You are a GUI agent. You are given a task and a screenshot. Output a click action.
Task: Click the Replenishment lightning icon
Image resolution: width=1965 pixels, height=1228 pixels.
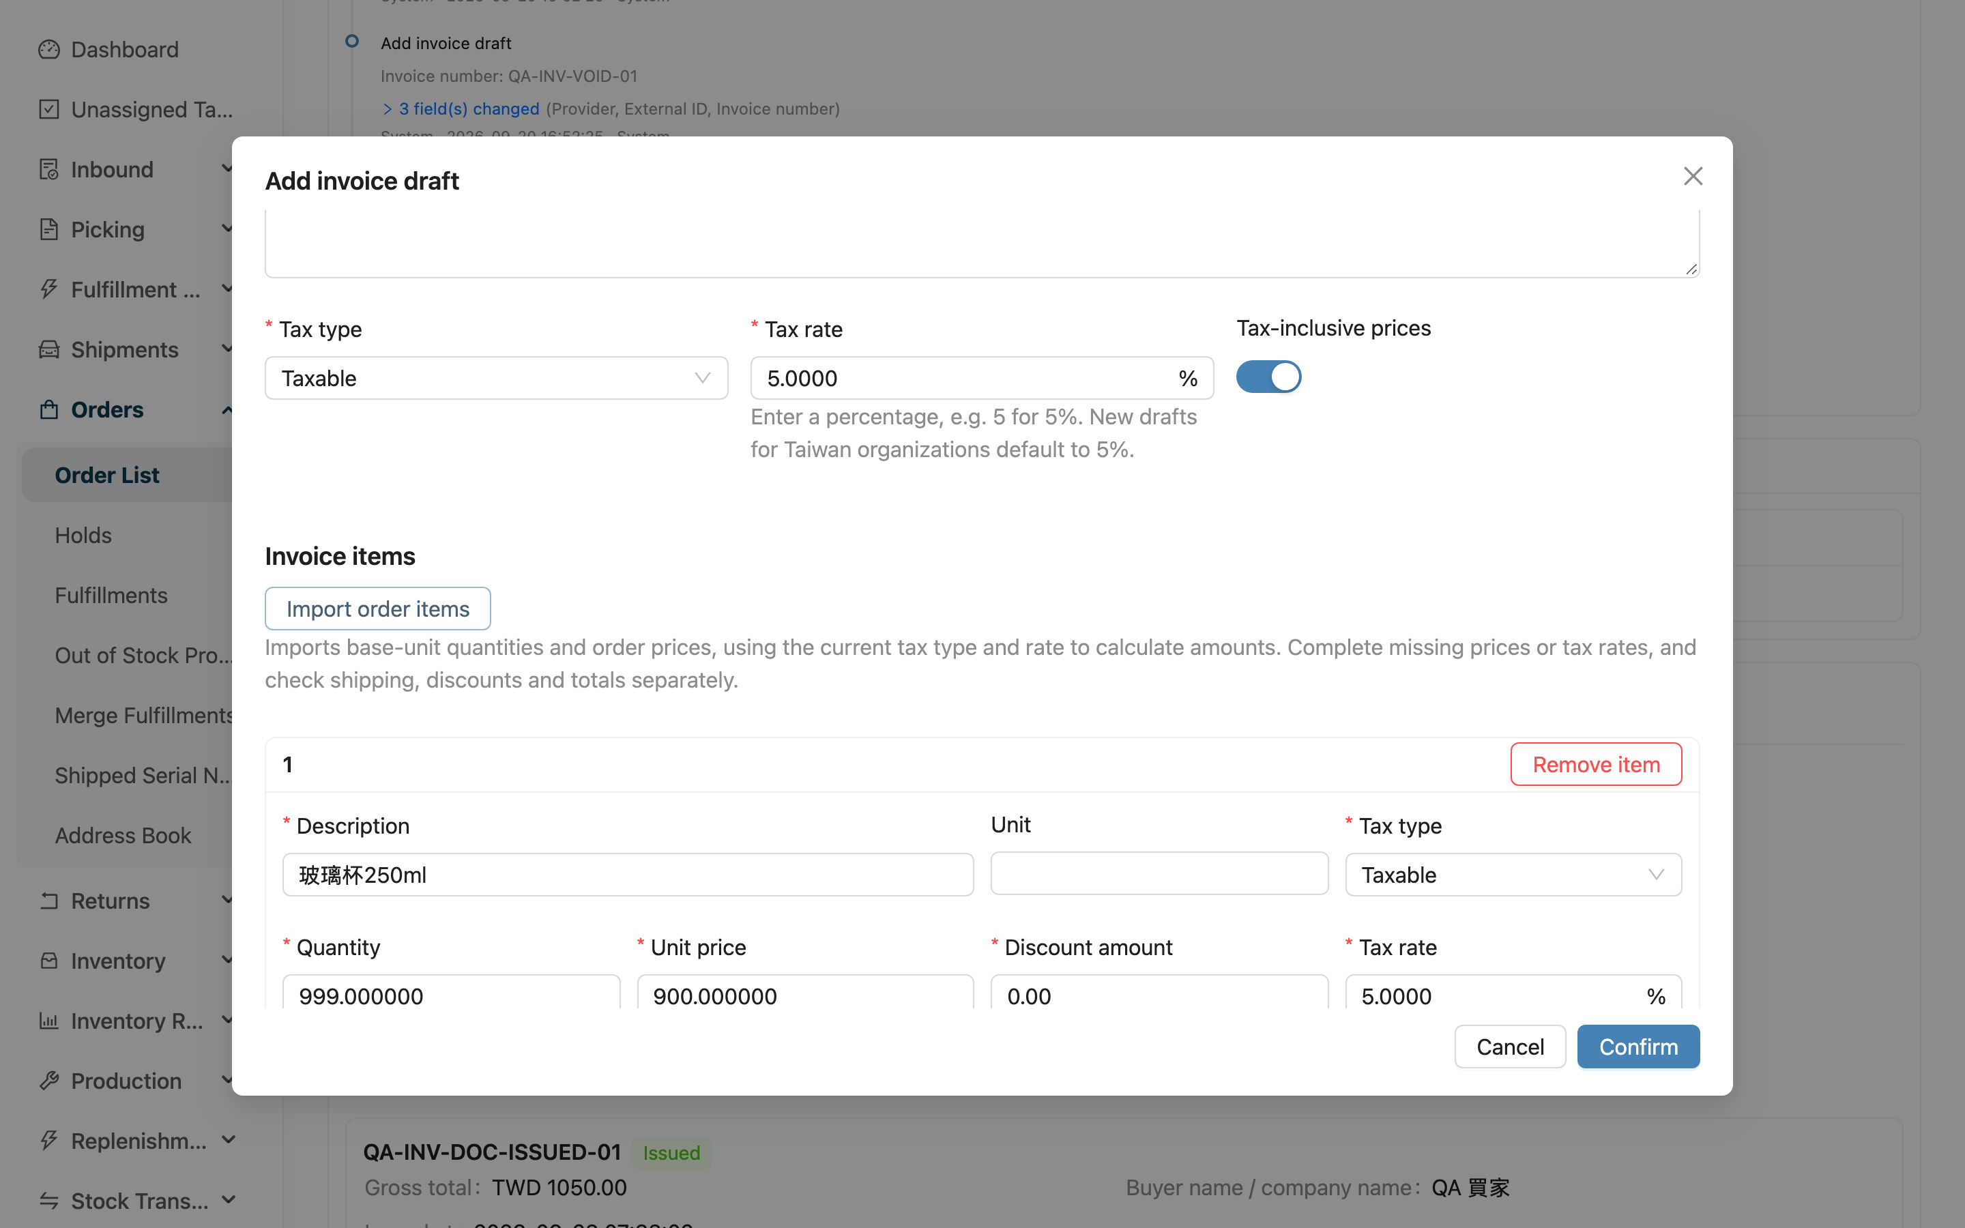click(48, 1141)
